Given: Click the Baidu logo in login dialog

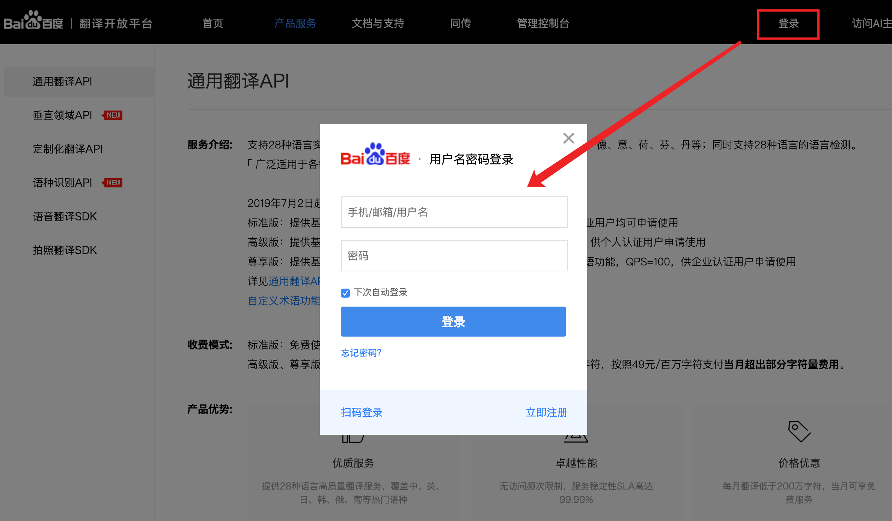Looking at the screenshot, I should 375,154.
